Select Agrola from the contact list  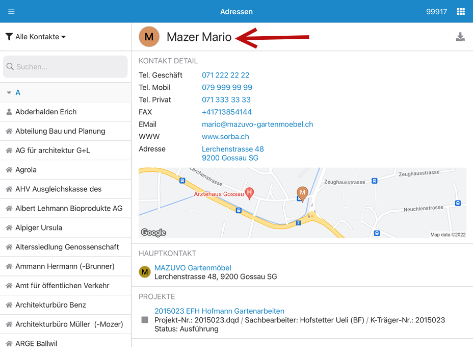[26, 170]
